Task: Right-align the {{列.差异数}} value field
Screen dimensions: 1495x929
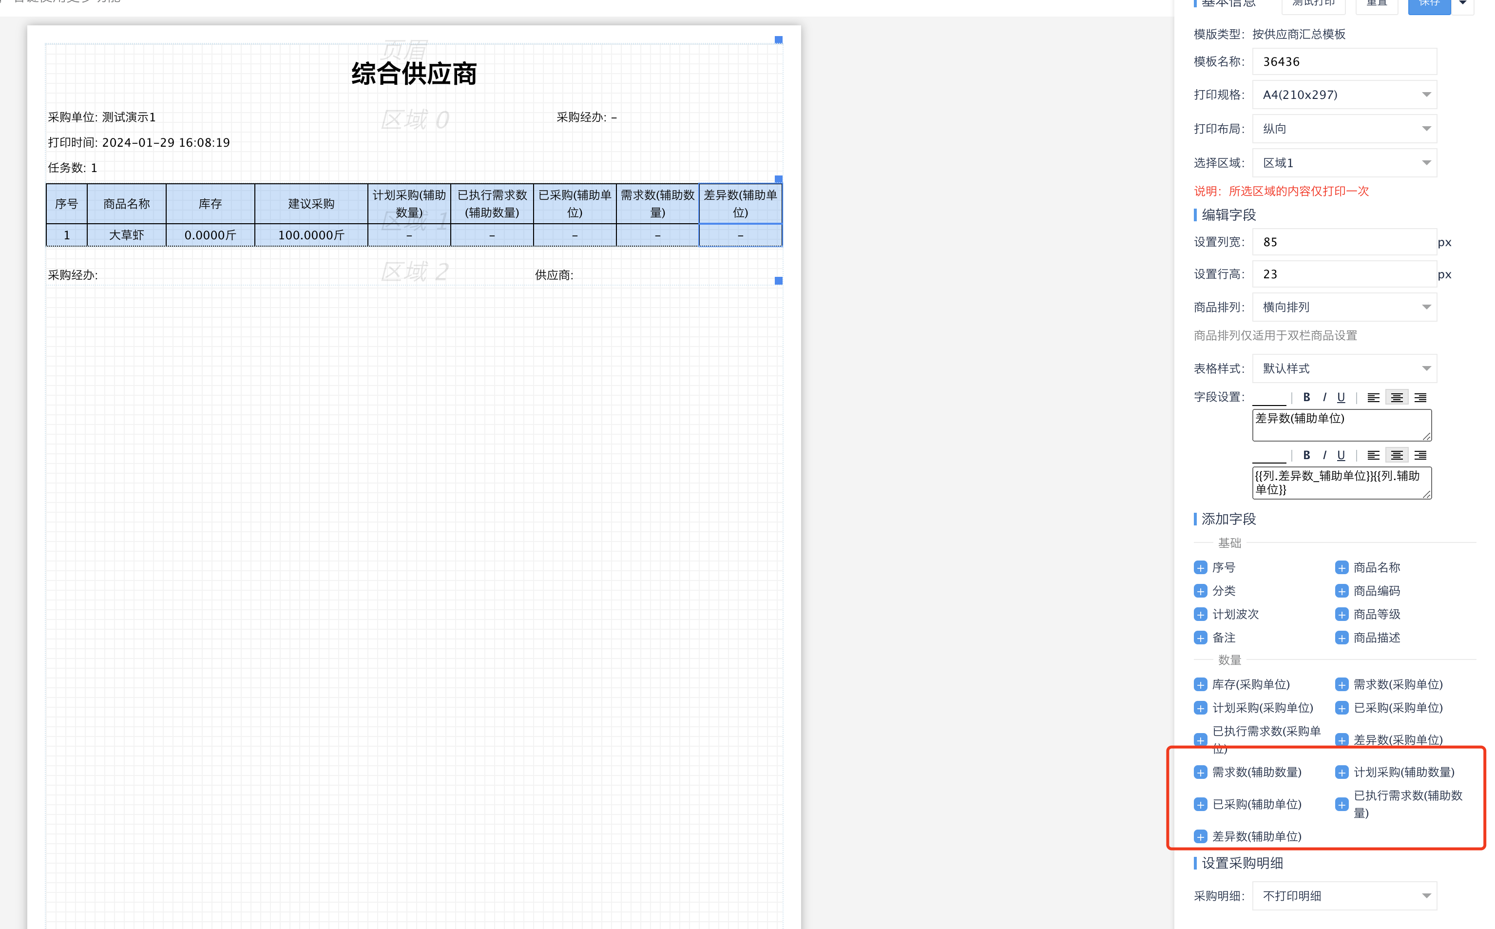Action: 1420,455
